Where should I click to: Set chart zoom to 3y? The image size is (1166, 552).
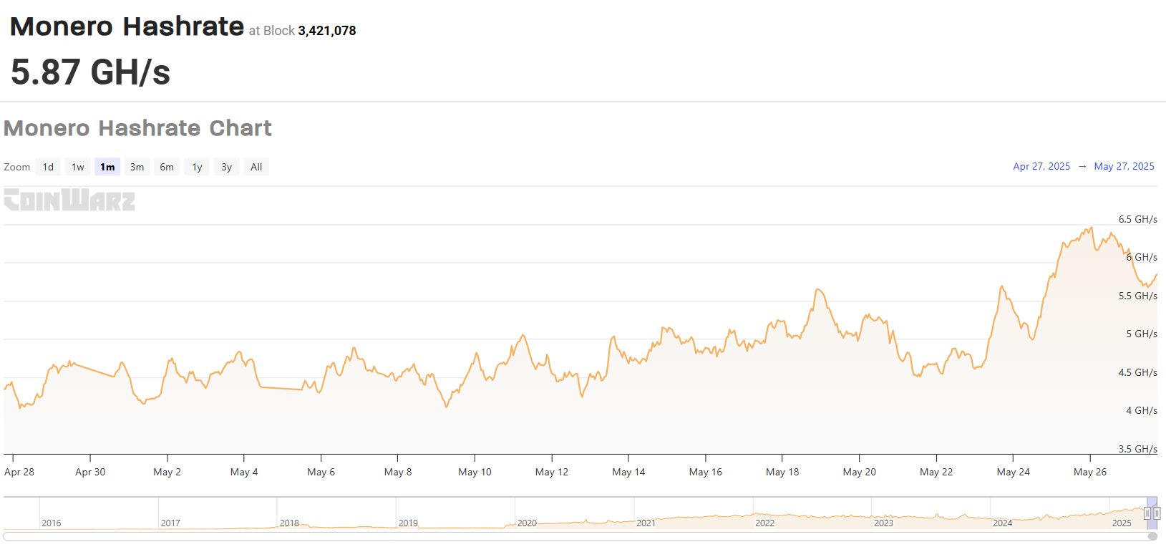pos(226,167)
